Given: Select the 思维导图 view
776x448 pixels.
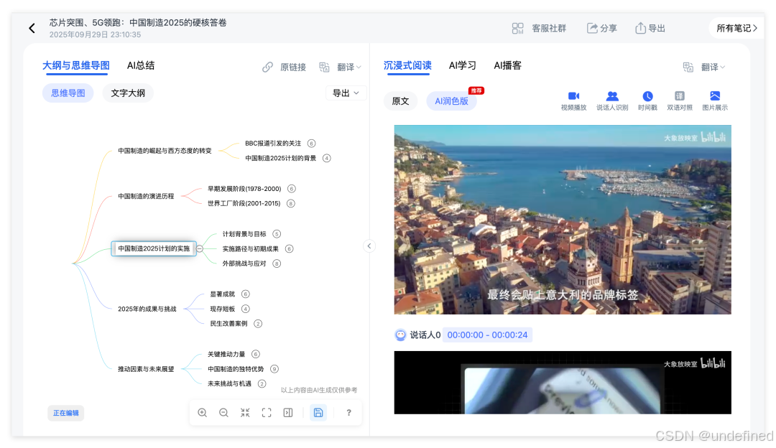Looking at the screenshot, I should pyautogui.click(x=68, y=93).
